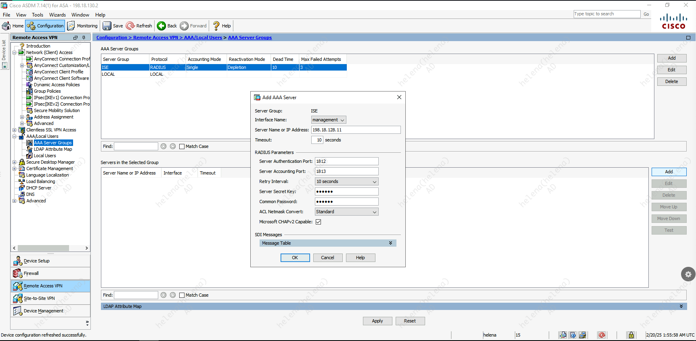This screenshot has width=696, height=341.
Task: Expand the SDI Message Table section
Action: coord(390,243)
